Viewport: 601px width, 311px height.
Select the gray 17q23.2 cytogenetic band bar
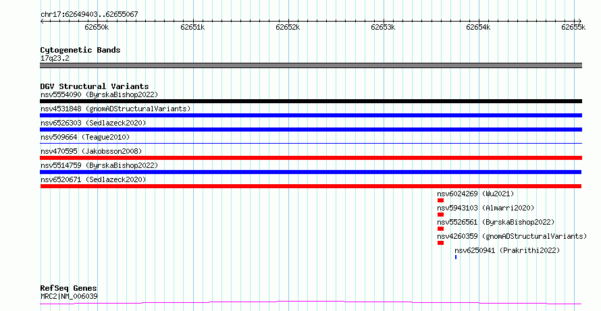[311, 65]
